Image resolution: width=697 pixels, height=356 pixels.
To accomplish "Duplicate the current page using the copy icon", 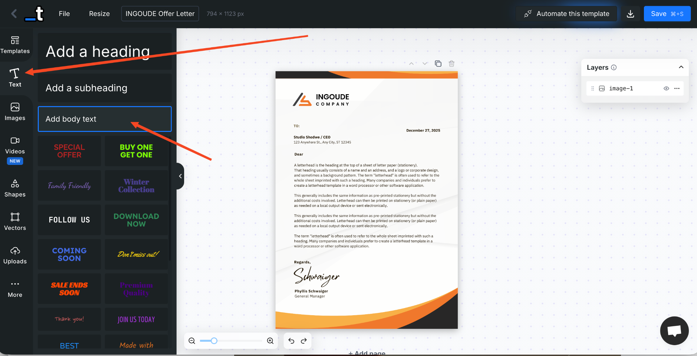I will [438, 64].
